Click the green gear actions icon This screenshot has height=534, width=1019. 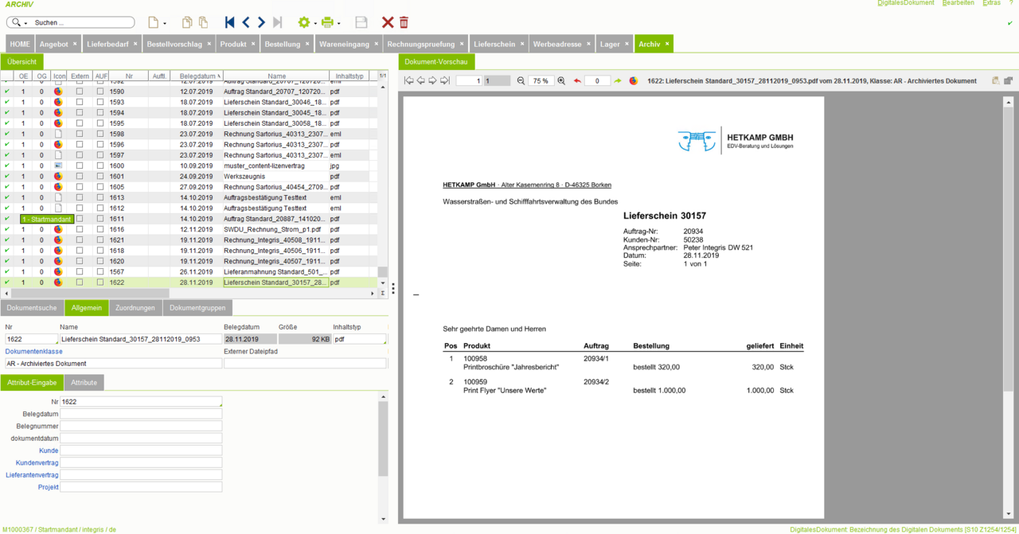point(303,22)
